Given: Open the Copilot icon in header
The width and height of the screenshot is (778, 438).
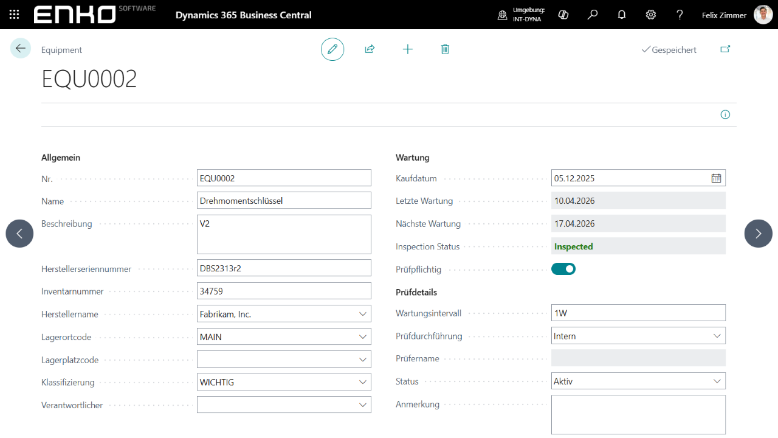Looking at the screenshot, I should click(x=563, y=15).
